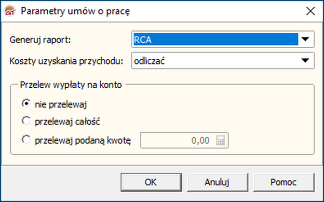Image resolution: width=324 pixels, height=202 pixels.
Task: Expand the Generuj raport dropdown arrow
Action: click(305, 40)
